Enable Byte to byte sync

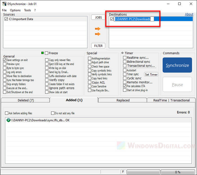point(5,68)
